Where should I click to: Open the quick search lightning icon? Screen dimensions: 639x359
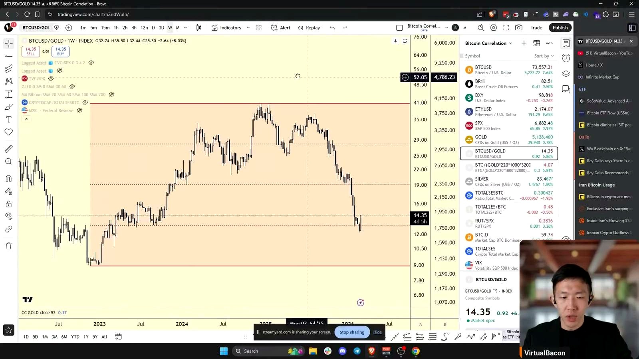pos(481,28)
